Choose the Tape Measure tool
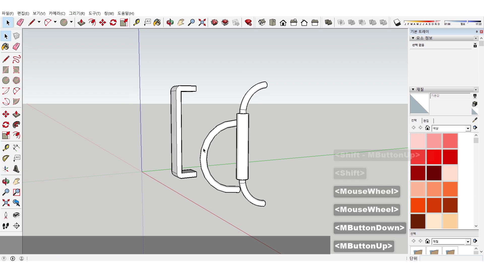The image size is (484, 272). [6, 147]
